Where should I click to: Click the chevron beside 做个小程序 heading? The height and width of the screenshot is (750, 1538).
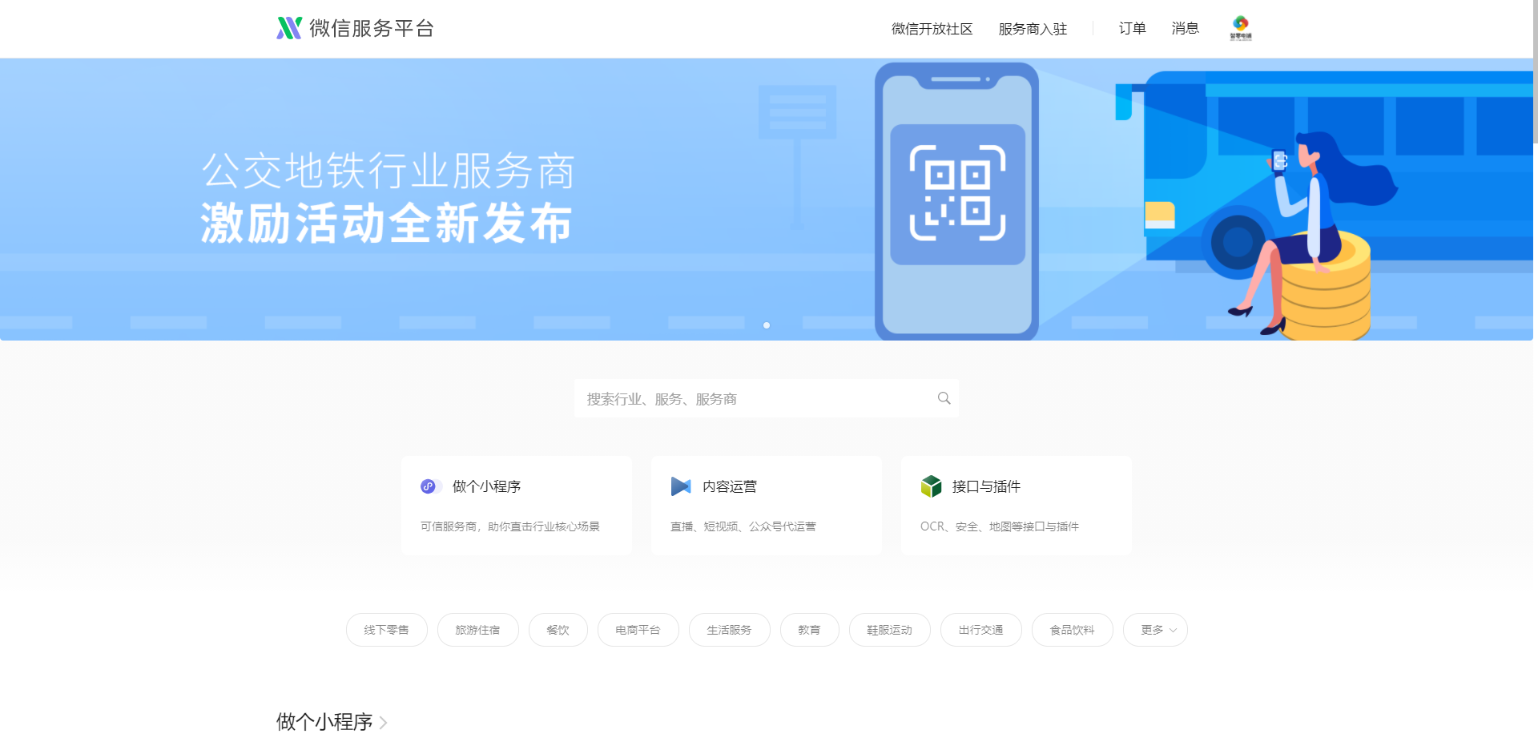[x=384, y=723]
